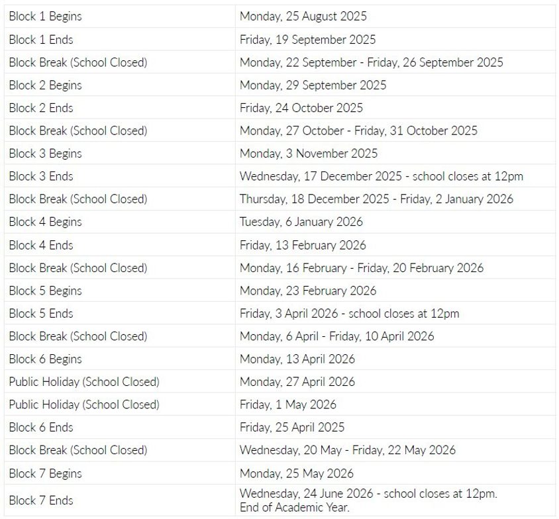Select the date Monday, 25 August 2025
Screen dimensions: 559x519
pyautogui.click(x=303, y=16)
